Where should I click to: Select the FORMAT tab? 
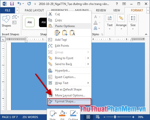tap(137, 10)
